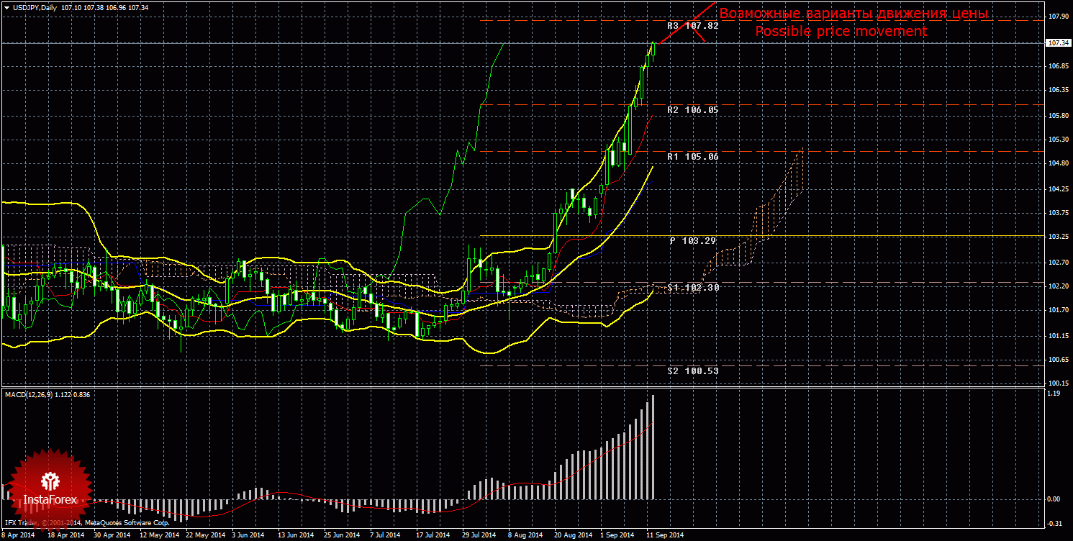Select the S2 100.53 support label
The height and width of the screenshot is (541, 1073).
click(x=692, y=370)
